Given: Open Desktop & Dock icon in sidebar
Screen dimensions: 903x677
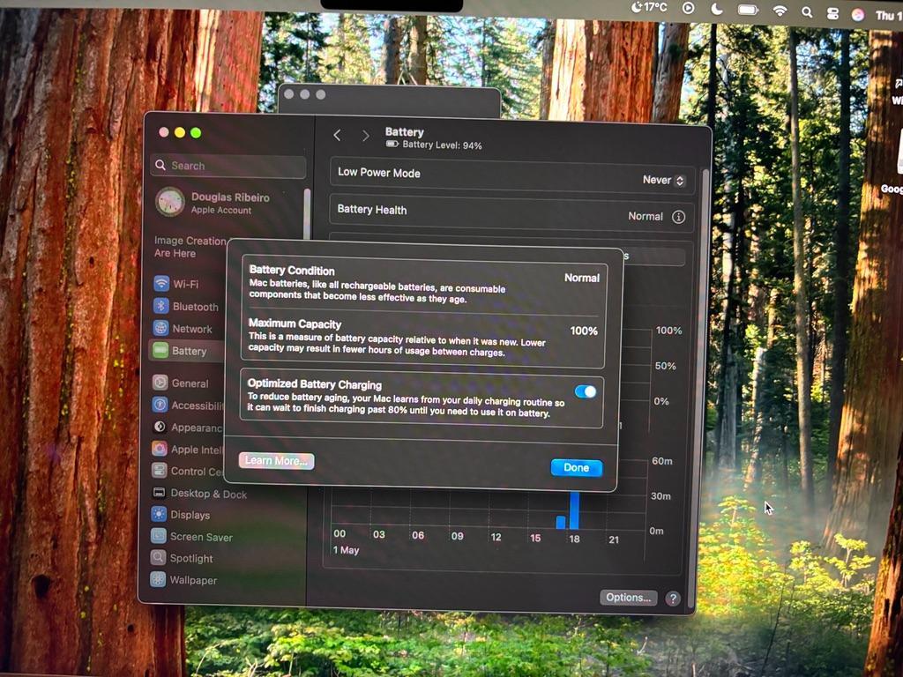Looking at the screenshot, I should [x=159, y=492].
